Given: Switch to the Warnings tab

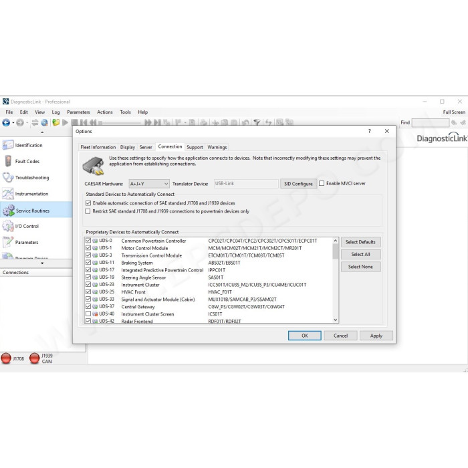Looking at the screenshot, I should coord(217,147).
